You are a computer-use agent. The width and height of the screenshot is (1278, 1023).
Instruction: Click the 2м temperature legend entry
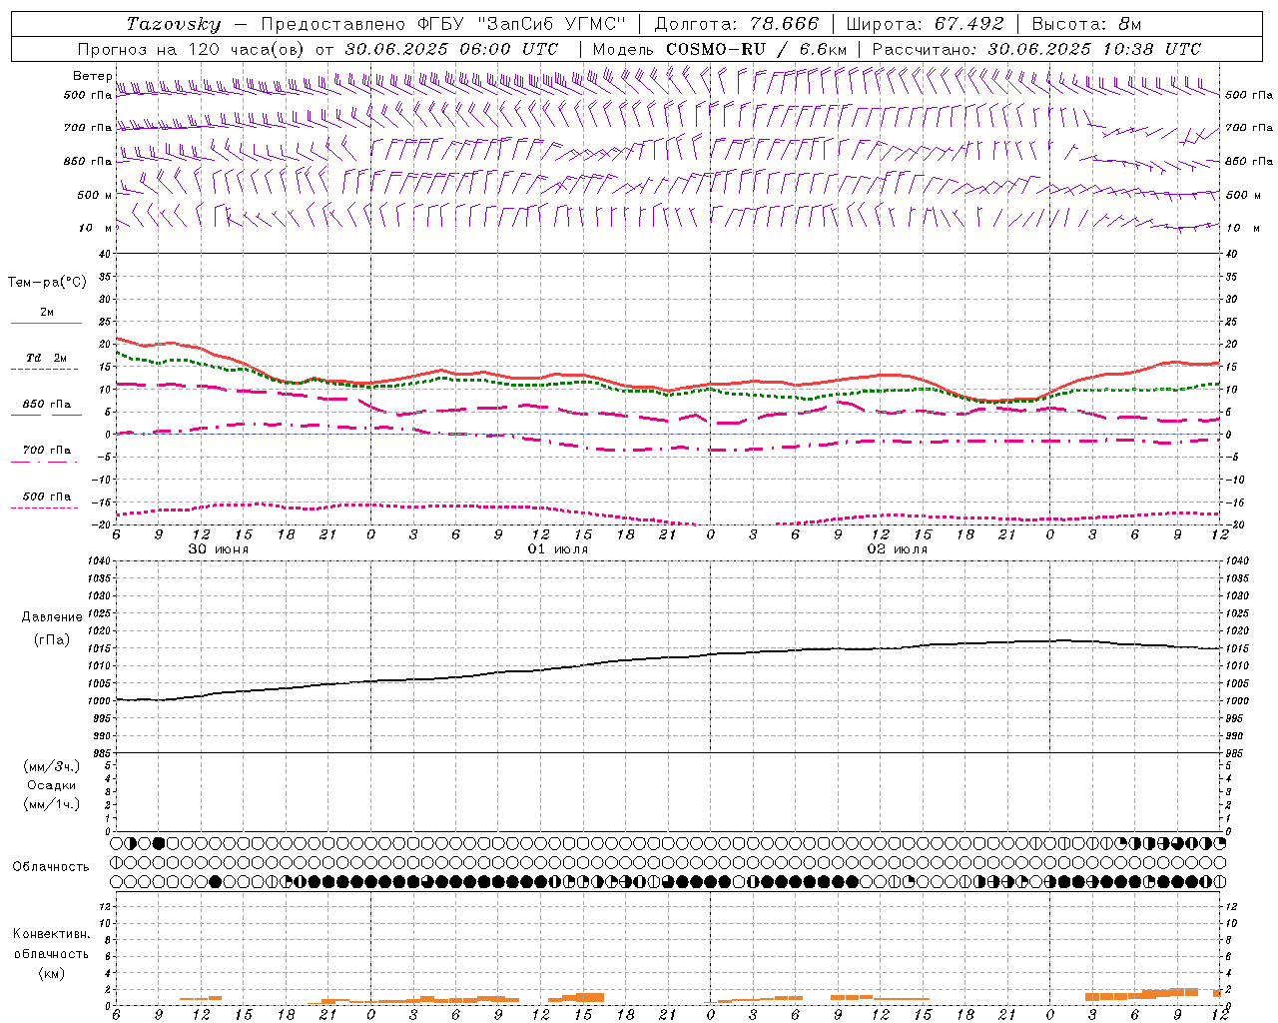pyautogui.click(x=47, y=312)
